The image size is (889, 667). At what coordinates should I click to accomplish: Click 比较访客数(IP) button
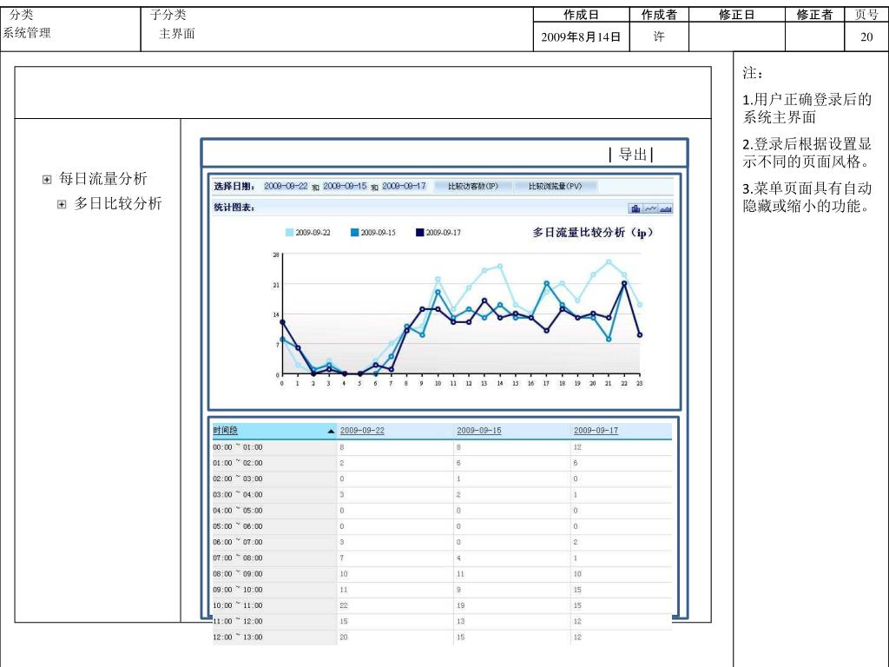click(473, 186)
